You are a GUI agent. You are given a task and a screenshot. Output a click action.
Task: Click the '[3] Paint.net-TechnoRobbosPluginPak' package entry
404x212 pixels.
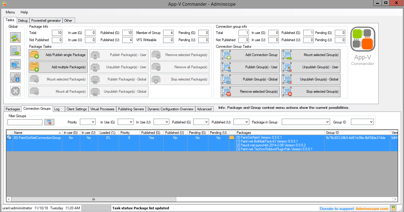pyautogui.click(x=274, y=149)
